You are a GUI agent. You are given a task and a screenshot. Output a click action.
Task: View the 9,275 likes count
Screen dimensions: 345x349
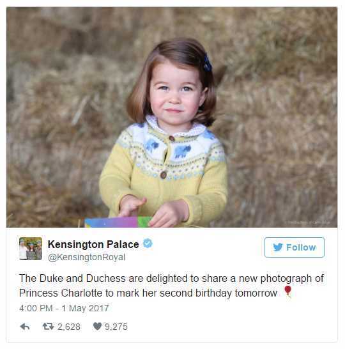[x=116, y=327]
